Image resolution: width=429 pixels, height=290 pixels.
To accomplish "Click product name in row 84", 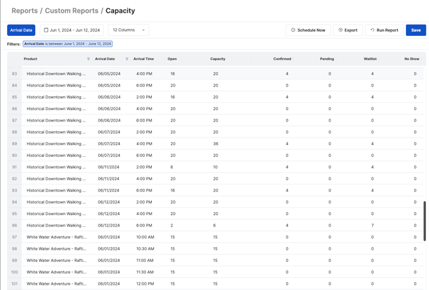I will tap(56, 85).
